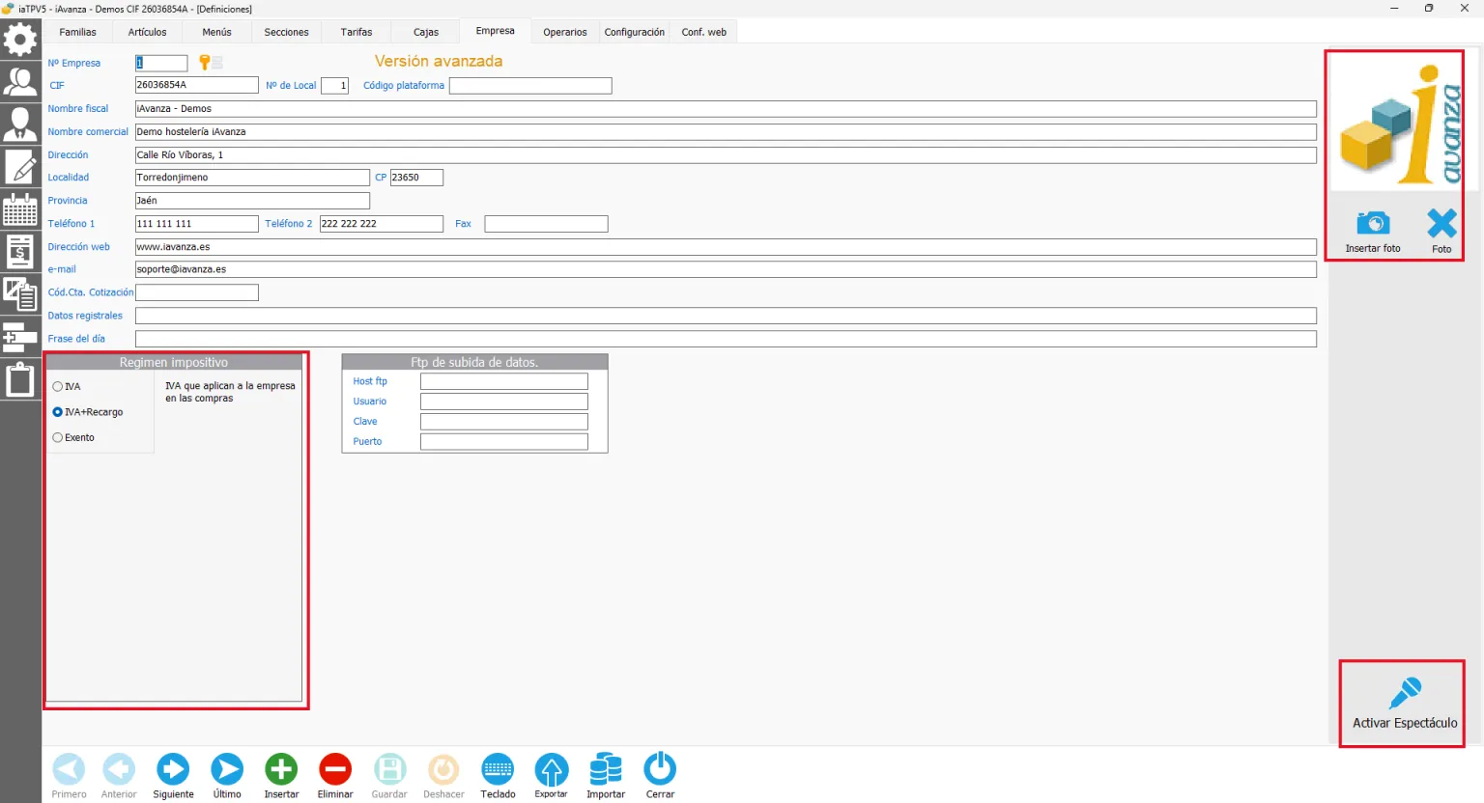
Task: Click the Nombre fiscal input field
Action: pos(726,109)
